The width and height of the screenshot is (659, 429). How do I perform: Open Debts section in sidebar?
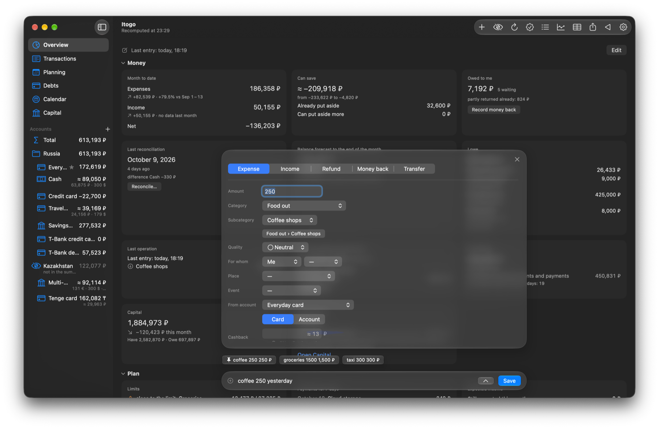(x=68, y=86)
